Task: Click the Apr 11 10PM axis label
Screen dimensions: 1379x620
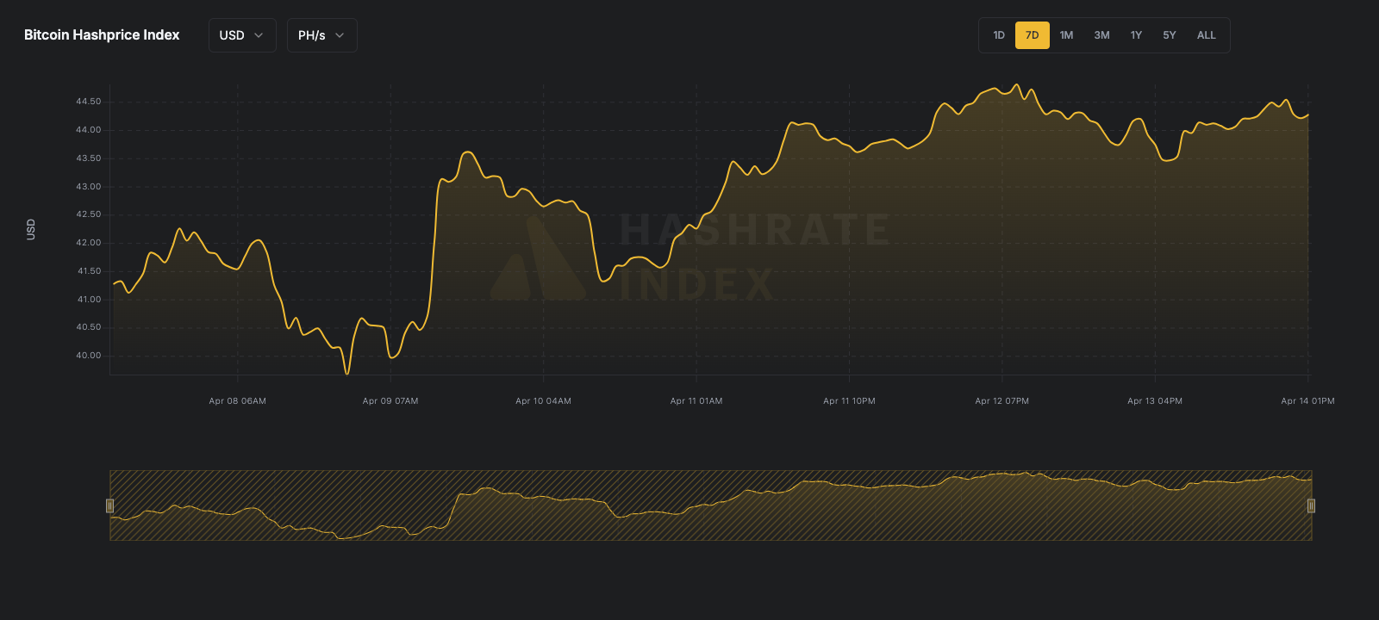Action: point(849,401)
